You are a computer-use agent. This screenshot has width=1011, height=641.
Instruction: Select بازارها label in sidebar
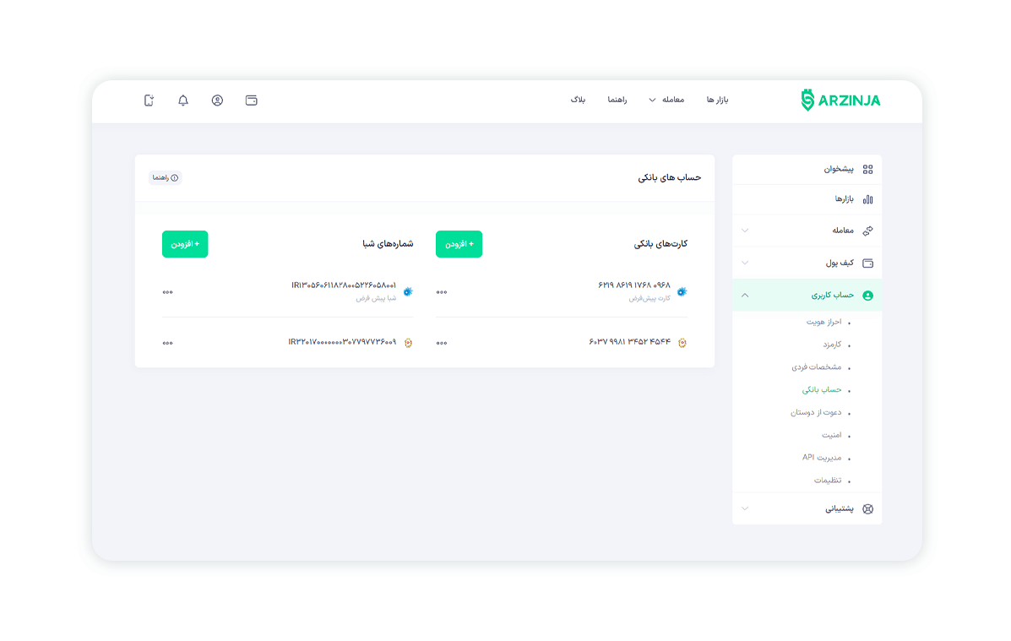tap(844, 199)
